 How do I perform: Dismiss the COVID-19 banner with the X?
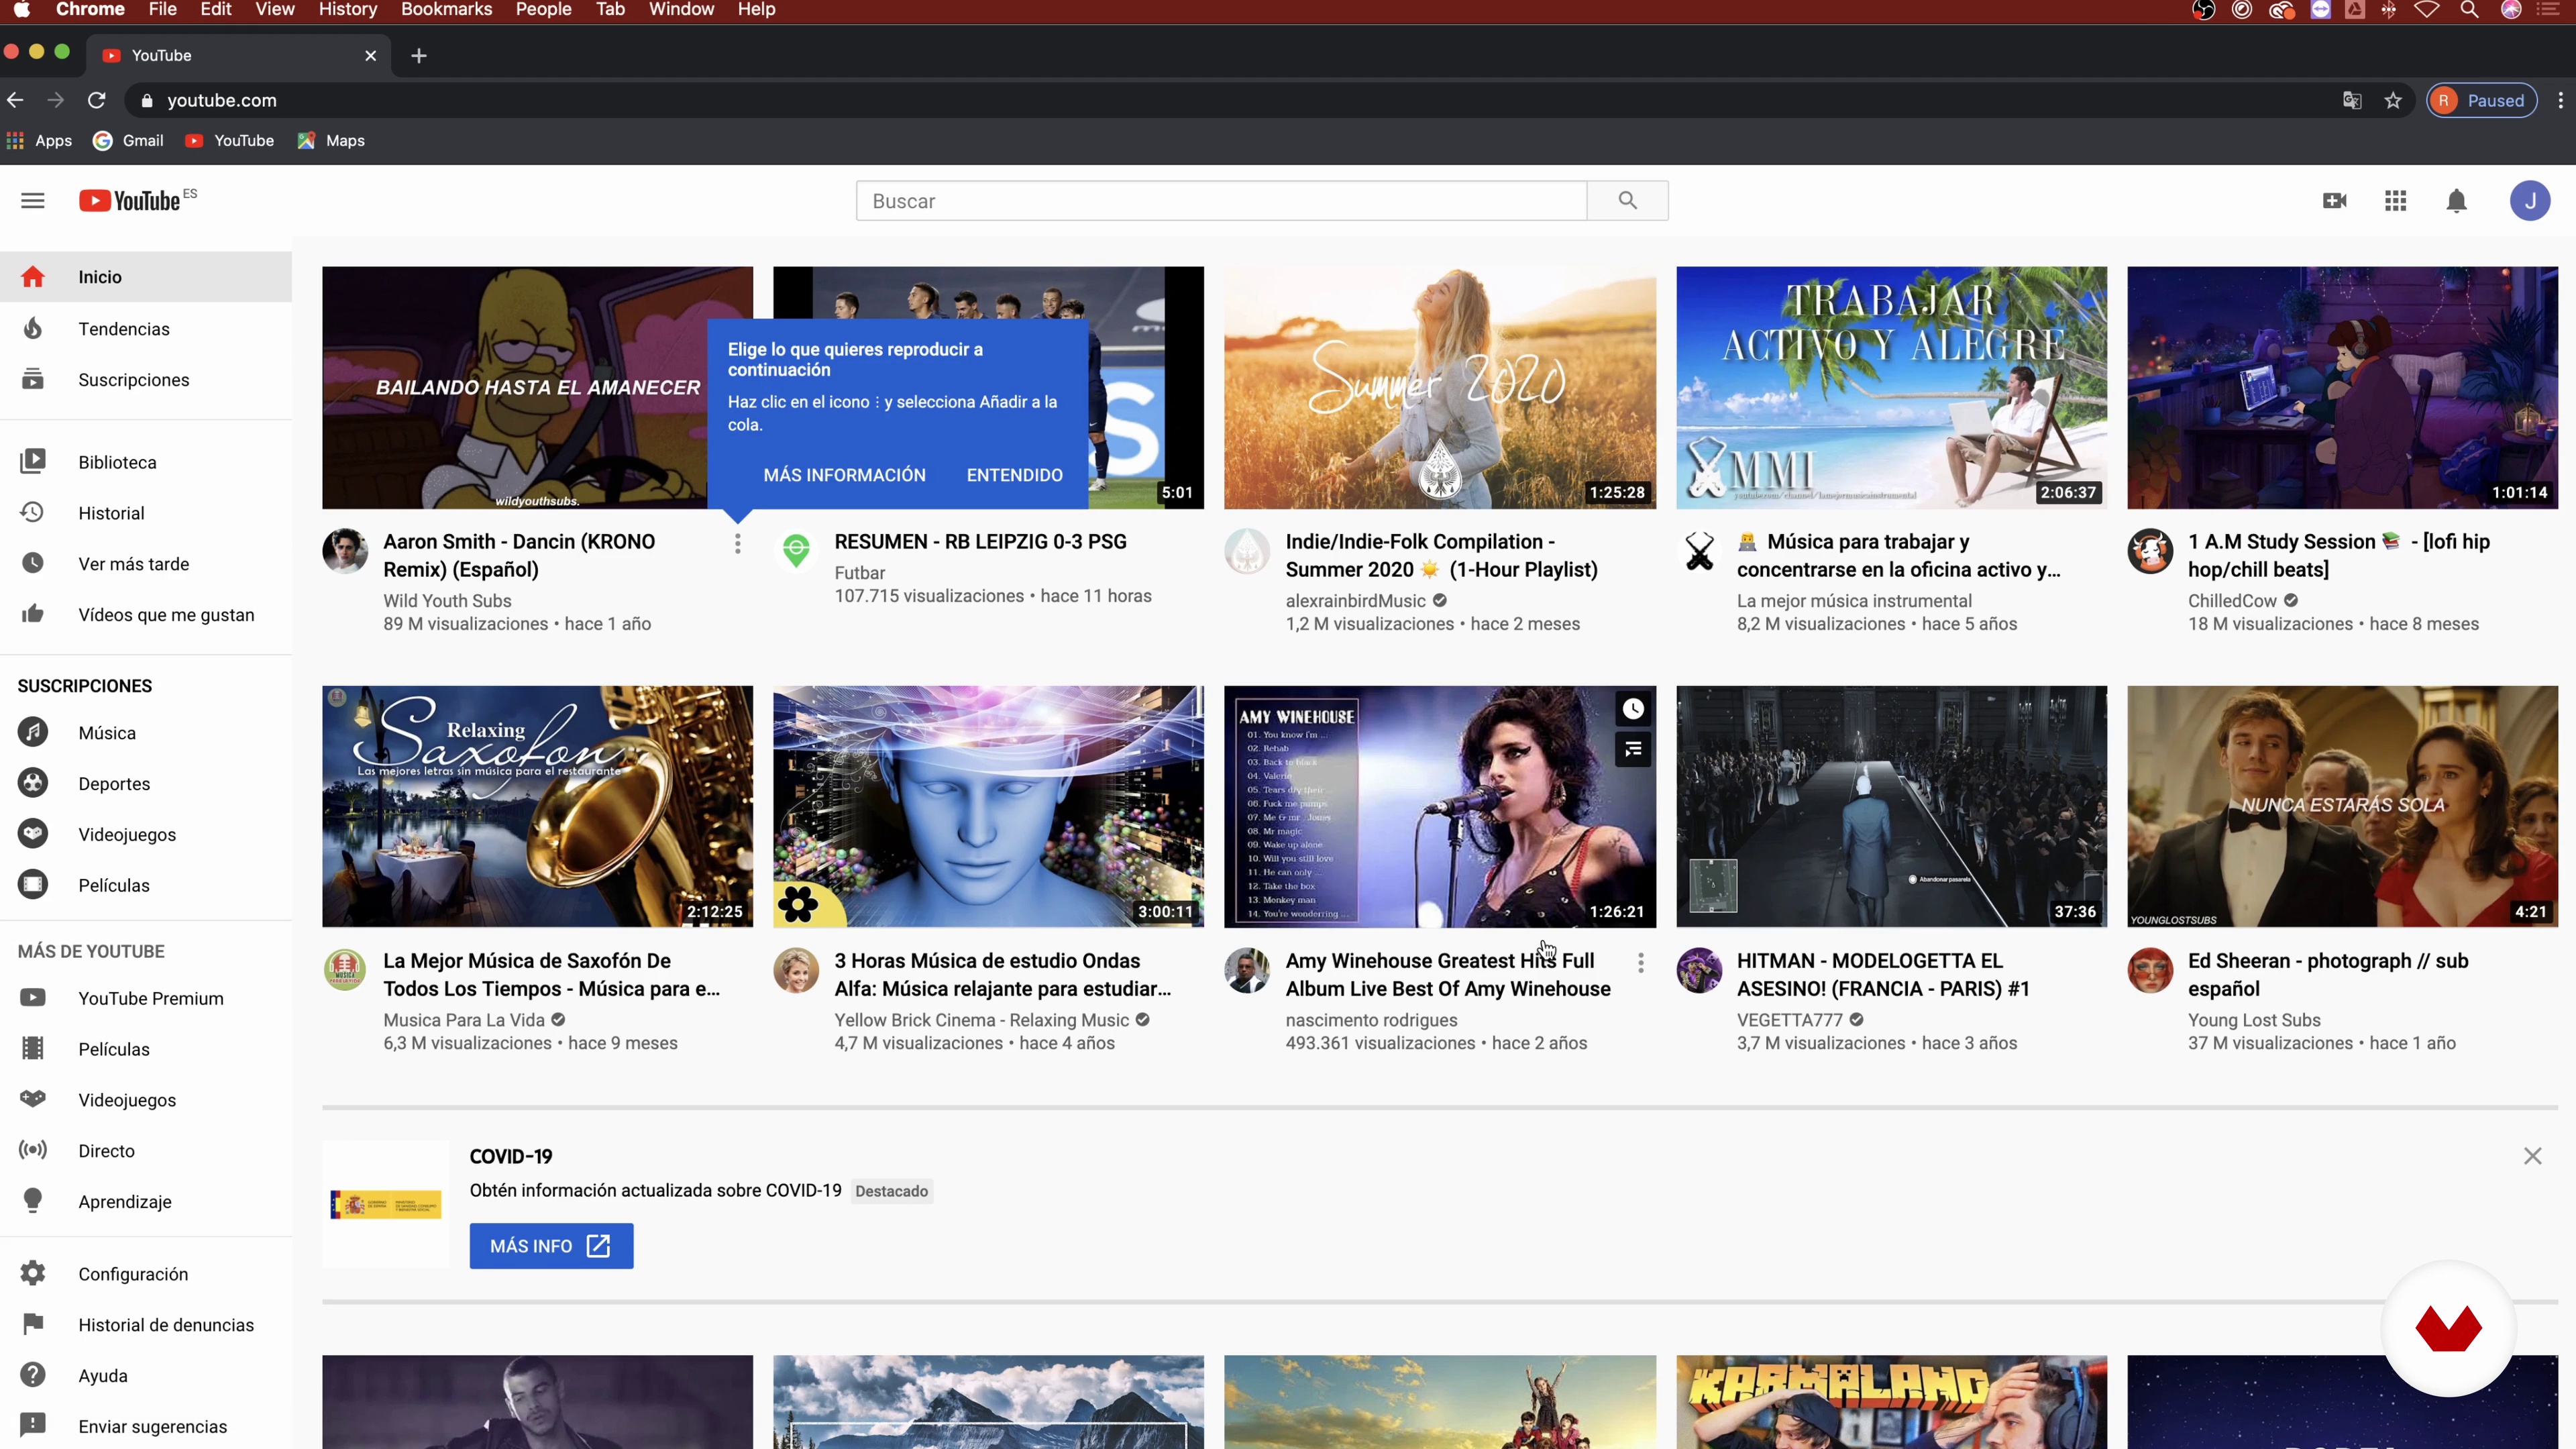[x=2532, y=1156]
